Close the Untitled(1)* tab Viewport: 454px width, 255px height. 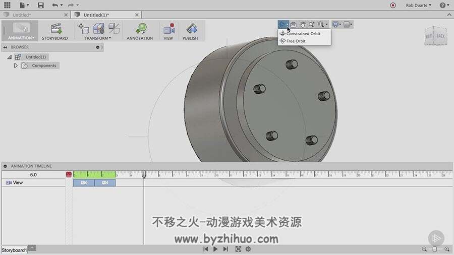[137, 15]
